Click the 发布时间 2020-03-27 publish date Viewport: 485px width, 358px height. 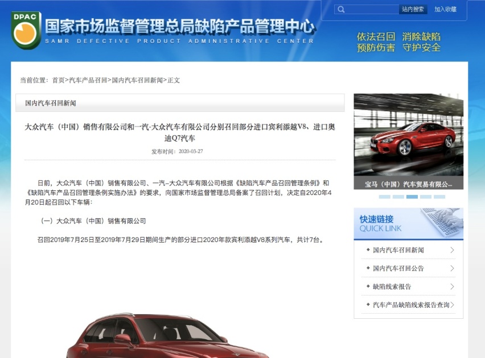(177, 151)
